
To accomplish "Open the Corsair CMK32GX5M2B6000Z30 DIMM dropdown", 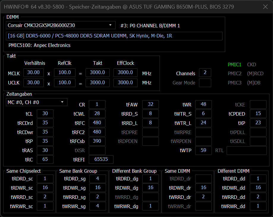I will 61,25.
